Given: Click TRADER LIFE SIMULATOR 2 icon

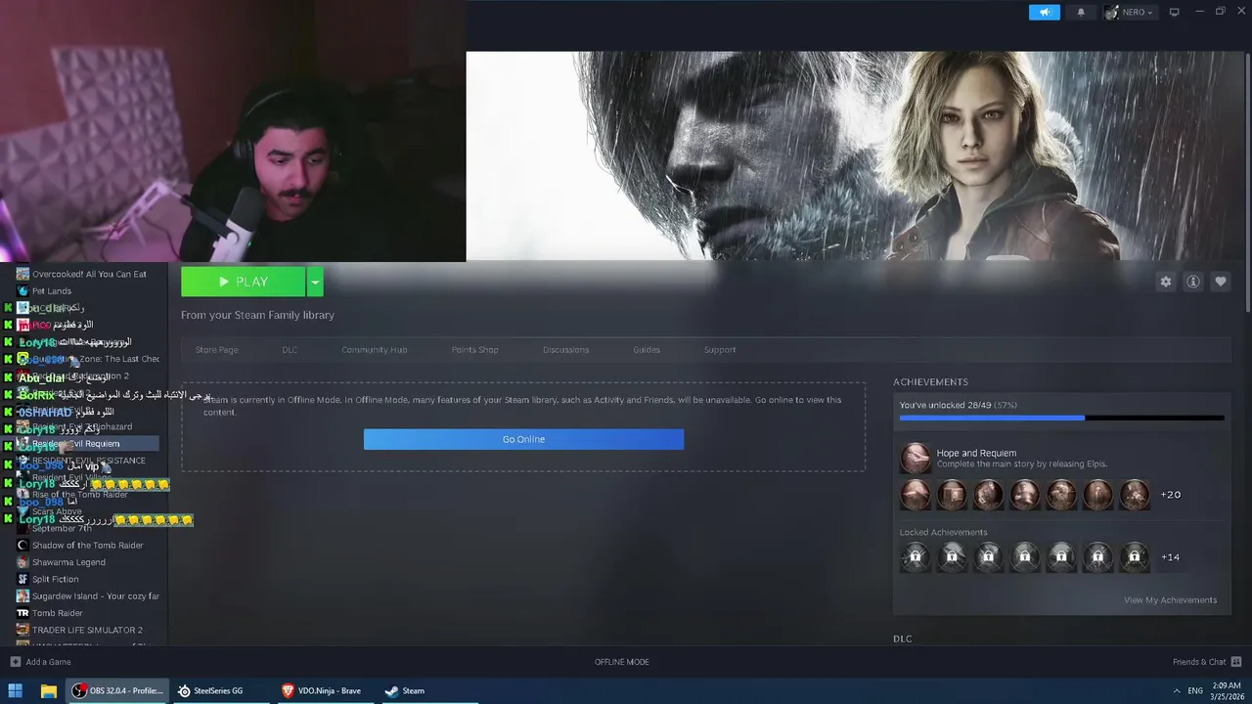Looking at the screenshot, I should pos(22,630).
